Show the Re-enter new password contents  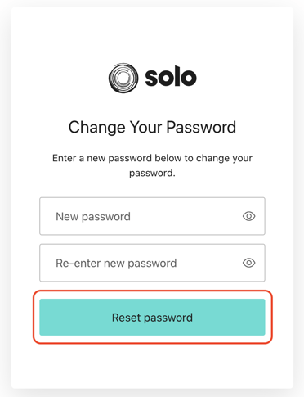248,263
